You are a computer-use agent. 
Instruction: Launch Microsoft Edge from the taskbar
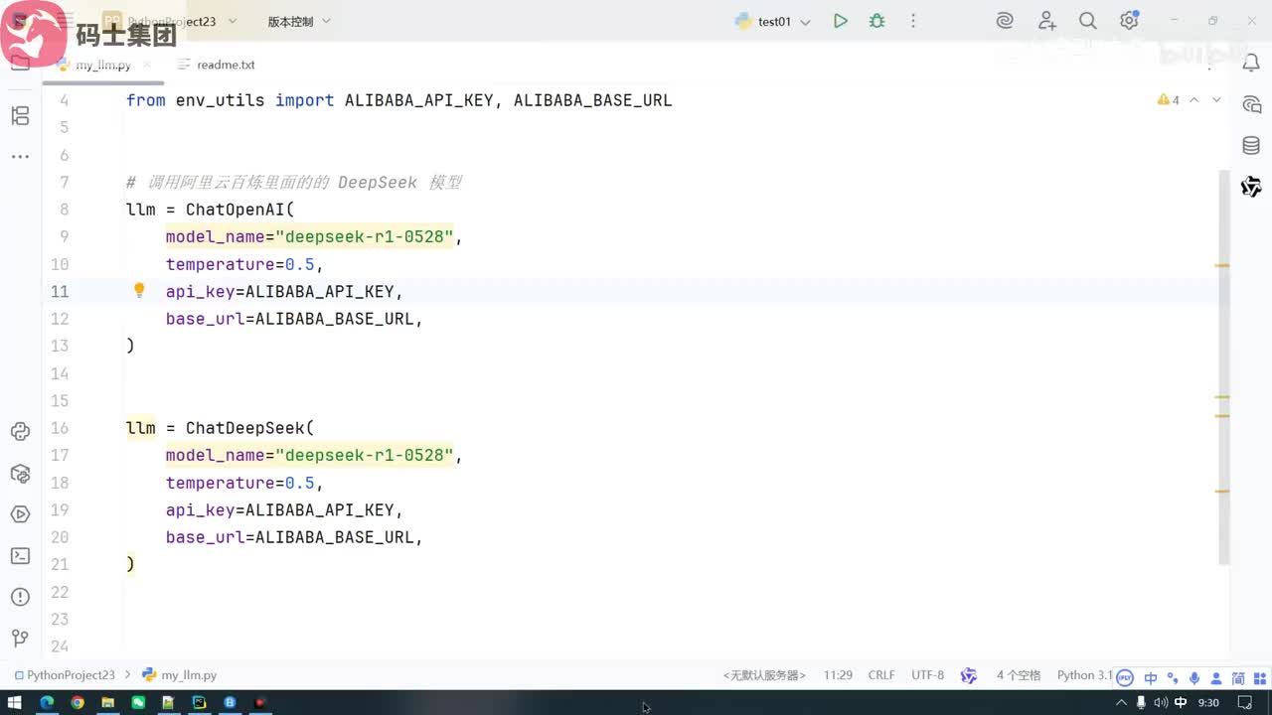pyautogui.click(x=46, y=702)
